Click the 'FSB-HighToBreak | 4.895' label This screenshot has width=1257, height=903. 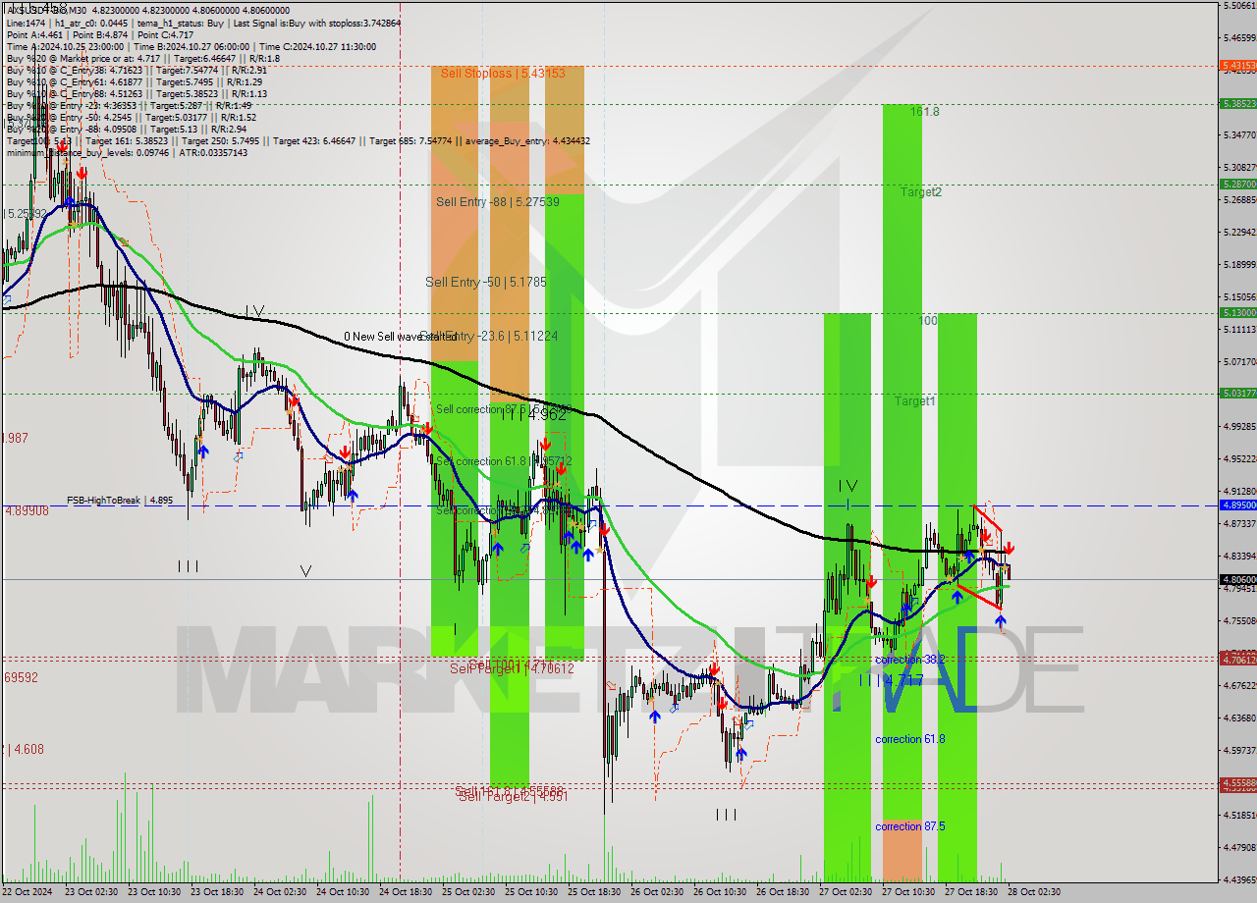120,501
